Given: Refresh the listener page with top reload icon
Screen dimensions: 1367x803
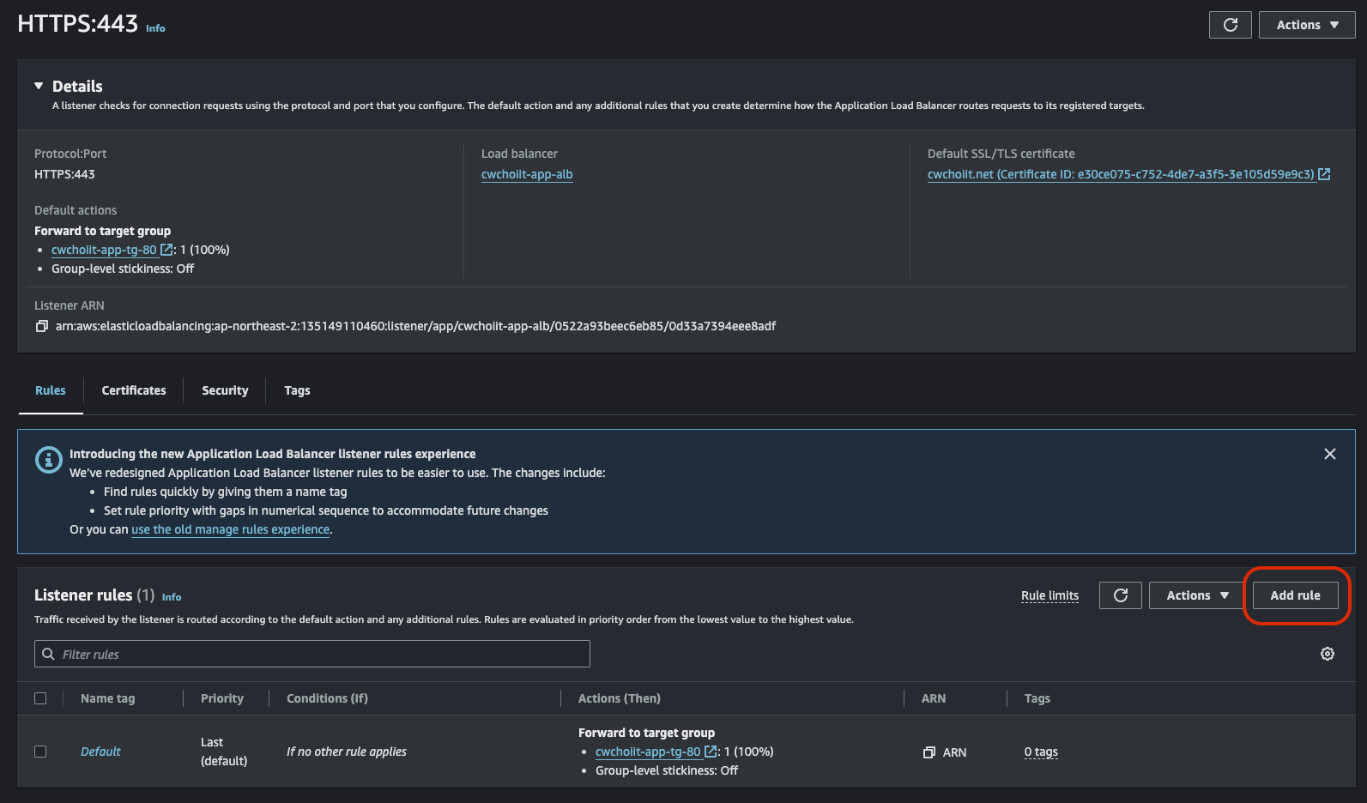Looking at the screenshot, I should [1230, 25].
